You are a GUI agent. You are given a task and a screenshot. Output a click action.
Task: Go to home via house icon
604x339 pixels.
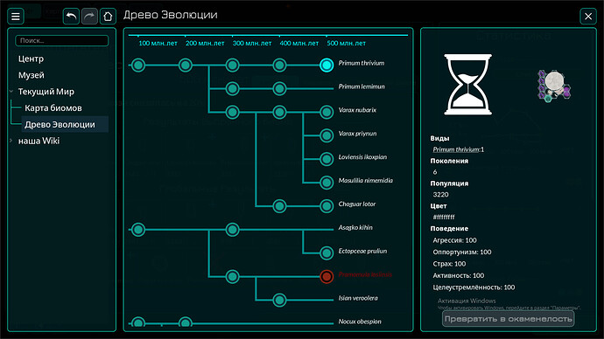click(108, 16)
